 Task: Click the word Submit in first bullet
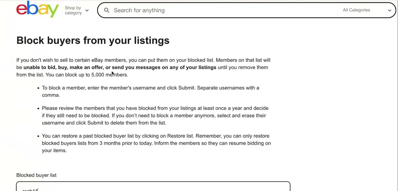(186, 88)
